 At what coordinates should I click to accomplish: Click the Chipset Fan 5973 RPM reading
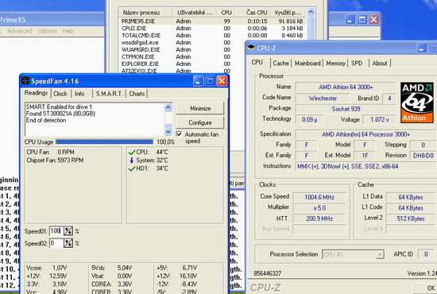pos(55,161)
